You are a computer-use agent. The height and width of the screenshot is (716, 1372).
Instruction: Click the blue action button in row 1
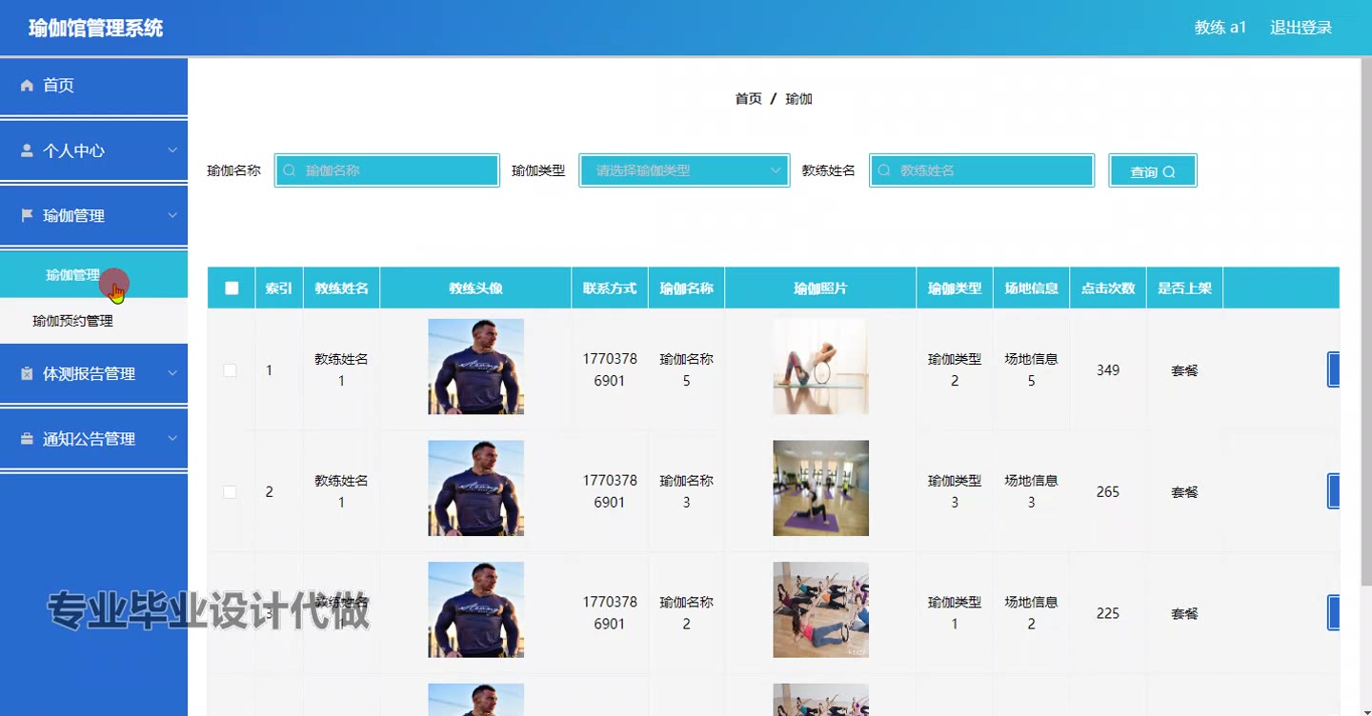pyautogui.click(x=1333, y=369)
